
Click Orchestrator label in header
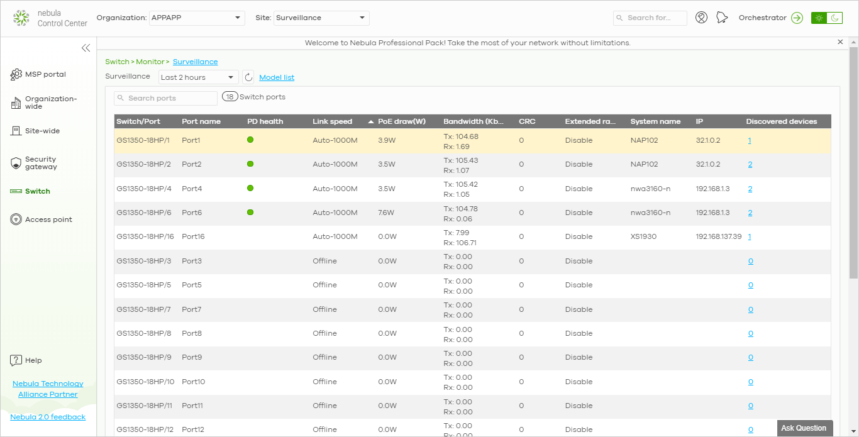(762, 18)
